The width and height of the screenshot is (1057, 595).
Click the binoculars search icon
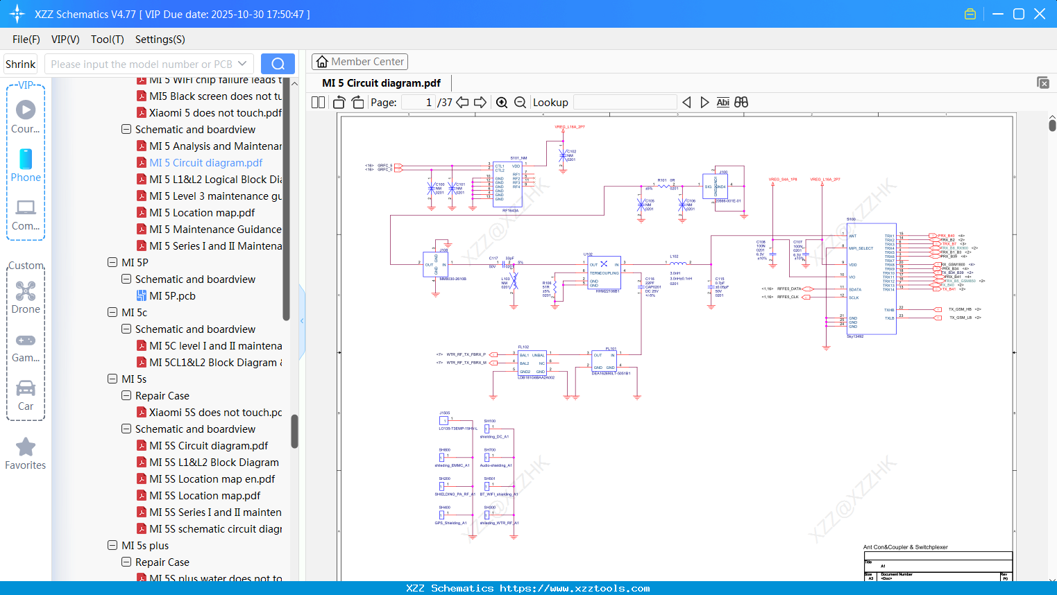(740, 102)
